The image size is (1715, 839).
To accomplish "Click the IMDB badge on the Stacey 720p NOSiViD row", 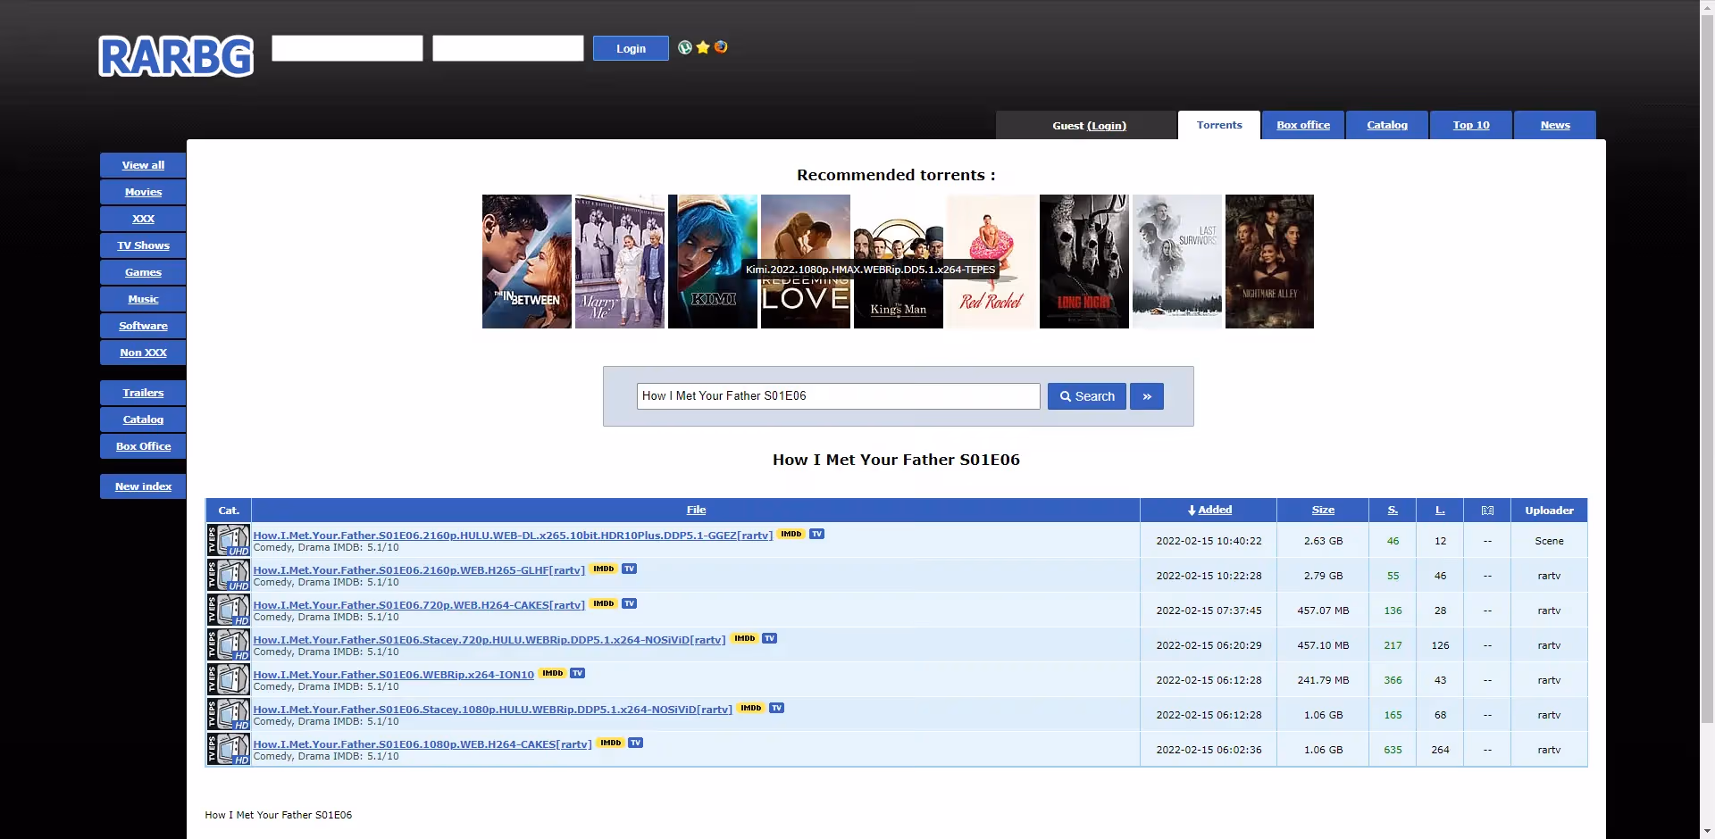I will point(744,638).
